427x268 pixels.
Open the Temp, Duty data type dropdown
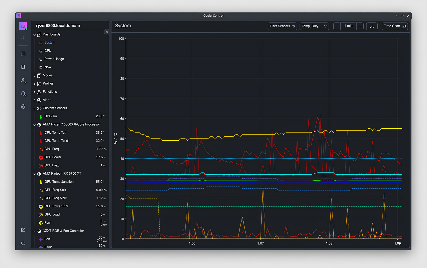[x=314, y=26]
